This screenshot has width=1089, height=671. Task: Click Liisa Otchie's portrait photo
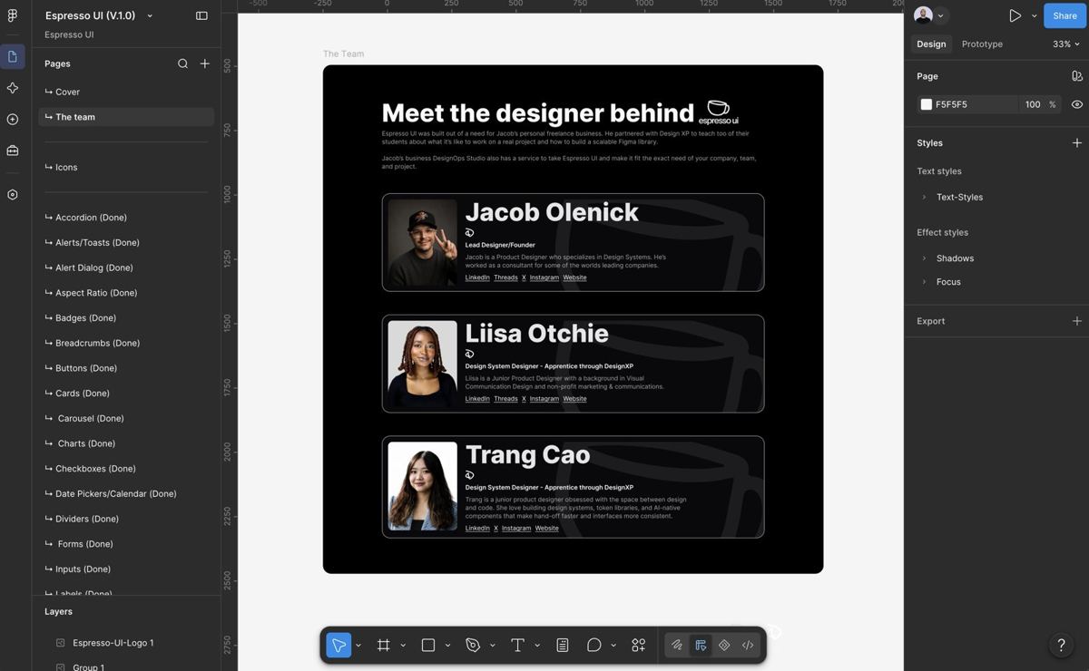[422, 364]
